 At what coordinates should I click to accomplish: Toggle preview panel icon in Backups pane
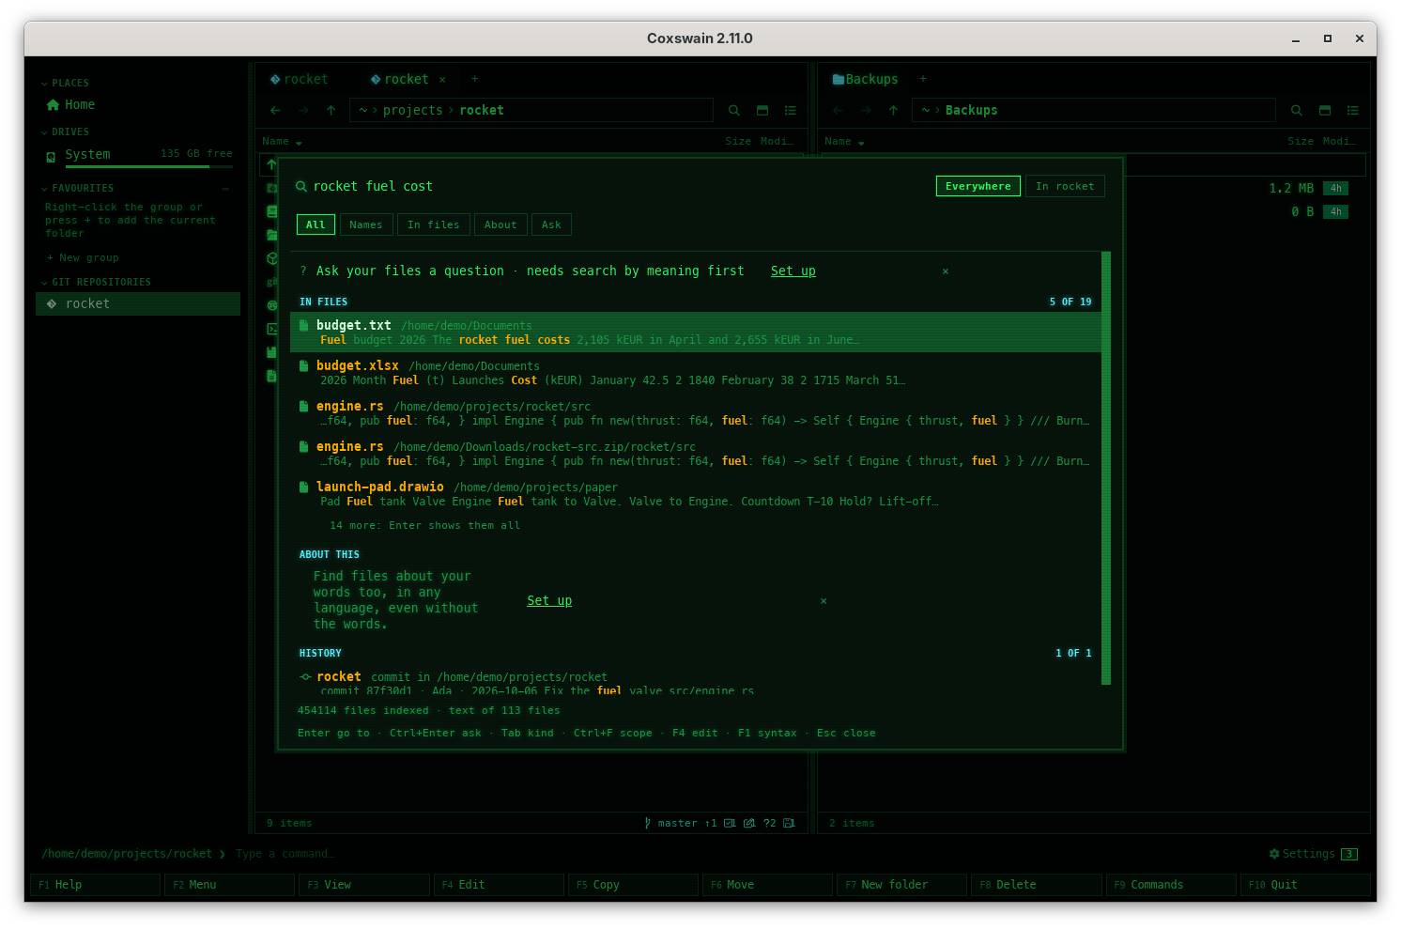click(x=1325, y=111)
